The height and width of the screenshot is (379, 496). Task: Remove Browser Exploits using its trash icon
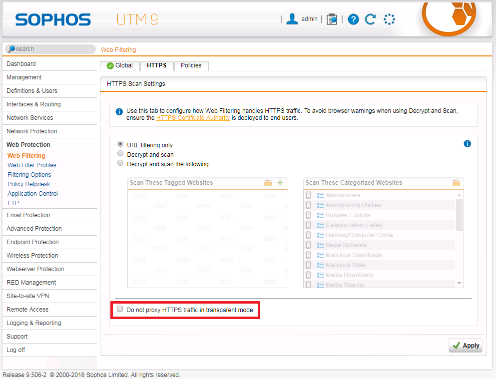tap(308, 215)
